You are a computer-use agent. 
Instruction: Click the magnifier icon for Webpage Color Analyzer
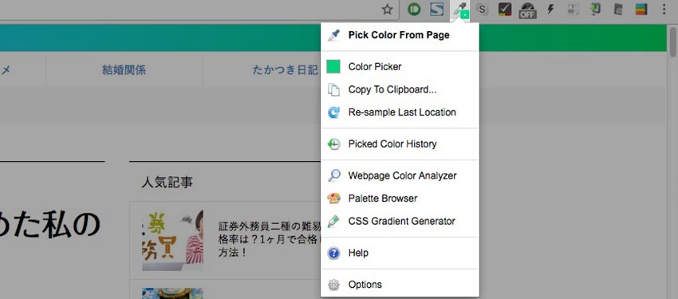pyautogui.click(x=333, y=175)
